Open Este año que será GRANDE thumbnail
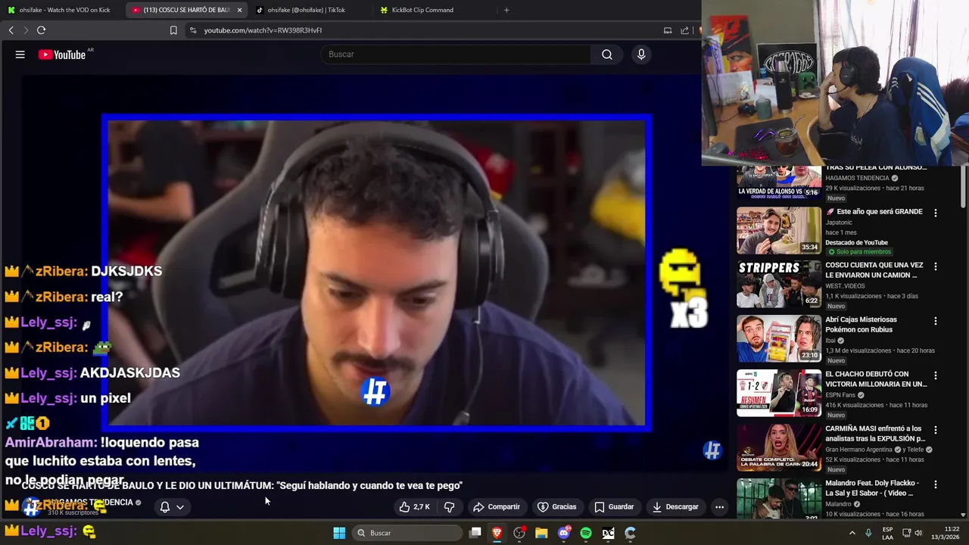The height and width of the screenshot is (545, 969). point(779,231)
